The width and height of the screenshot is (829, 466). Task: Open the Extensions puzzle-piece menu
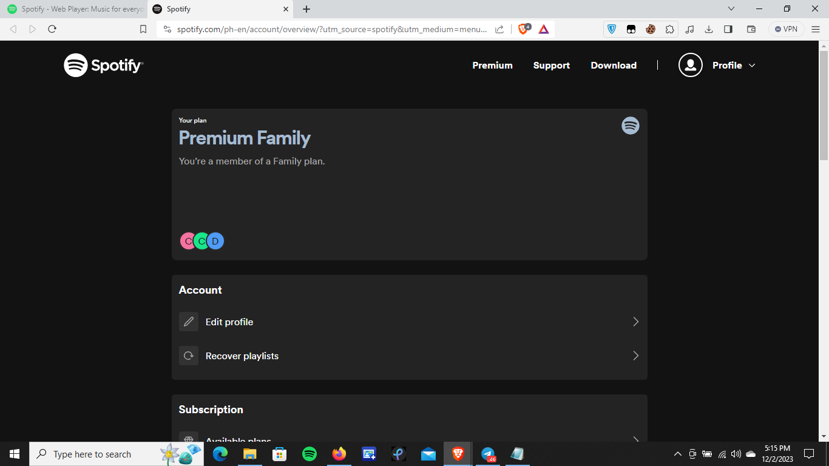[x=669, y=29]
